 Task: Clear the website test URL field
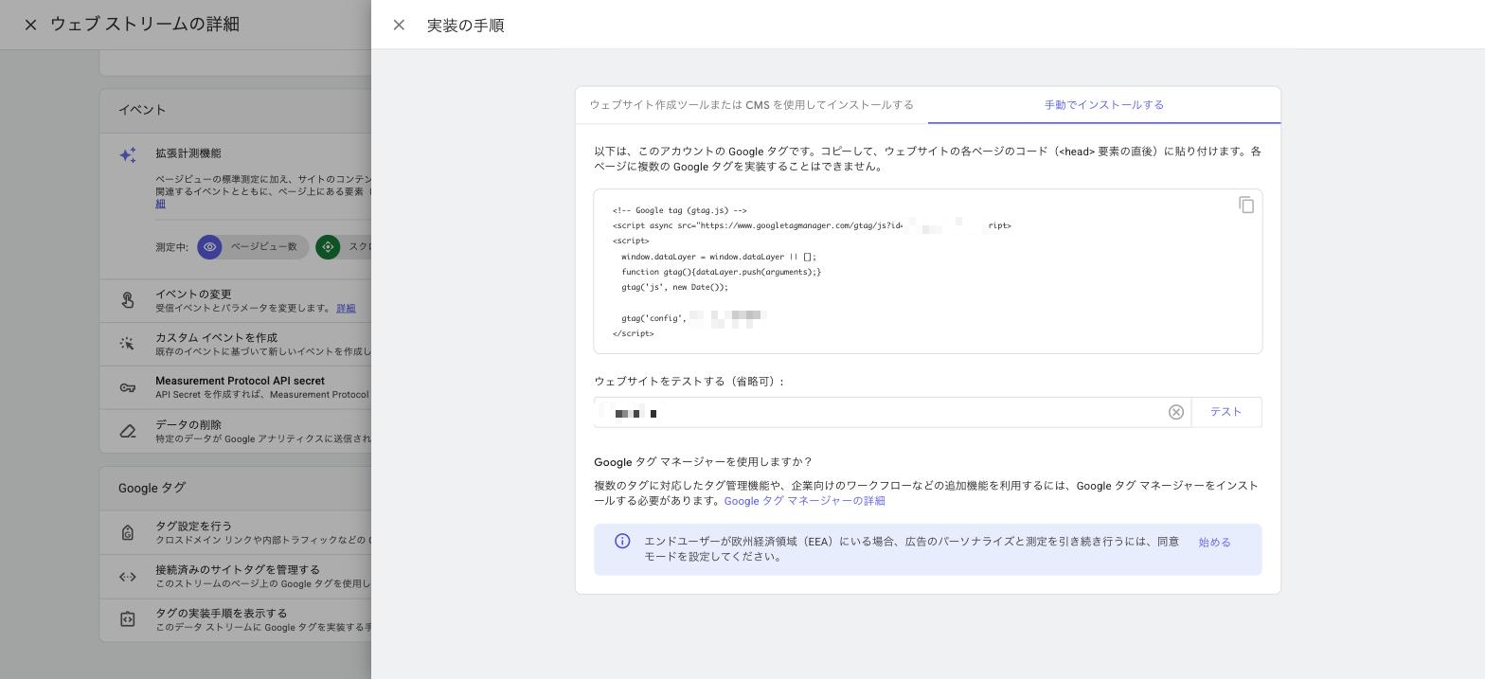tap(1176, 412)
